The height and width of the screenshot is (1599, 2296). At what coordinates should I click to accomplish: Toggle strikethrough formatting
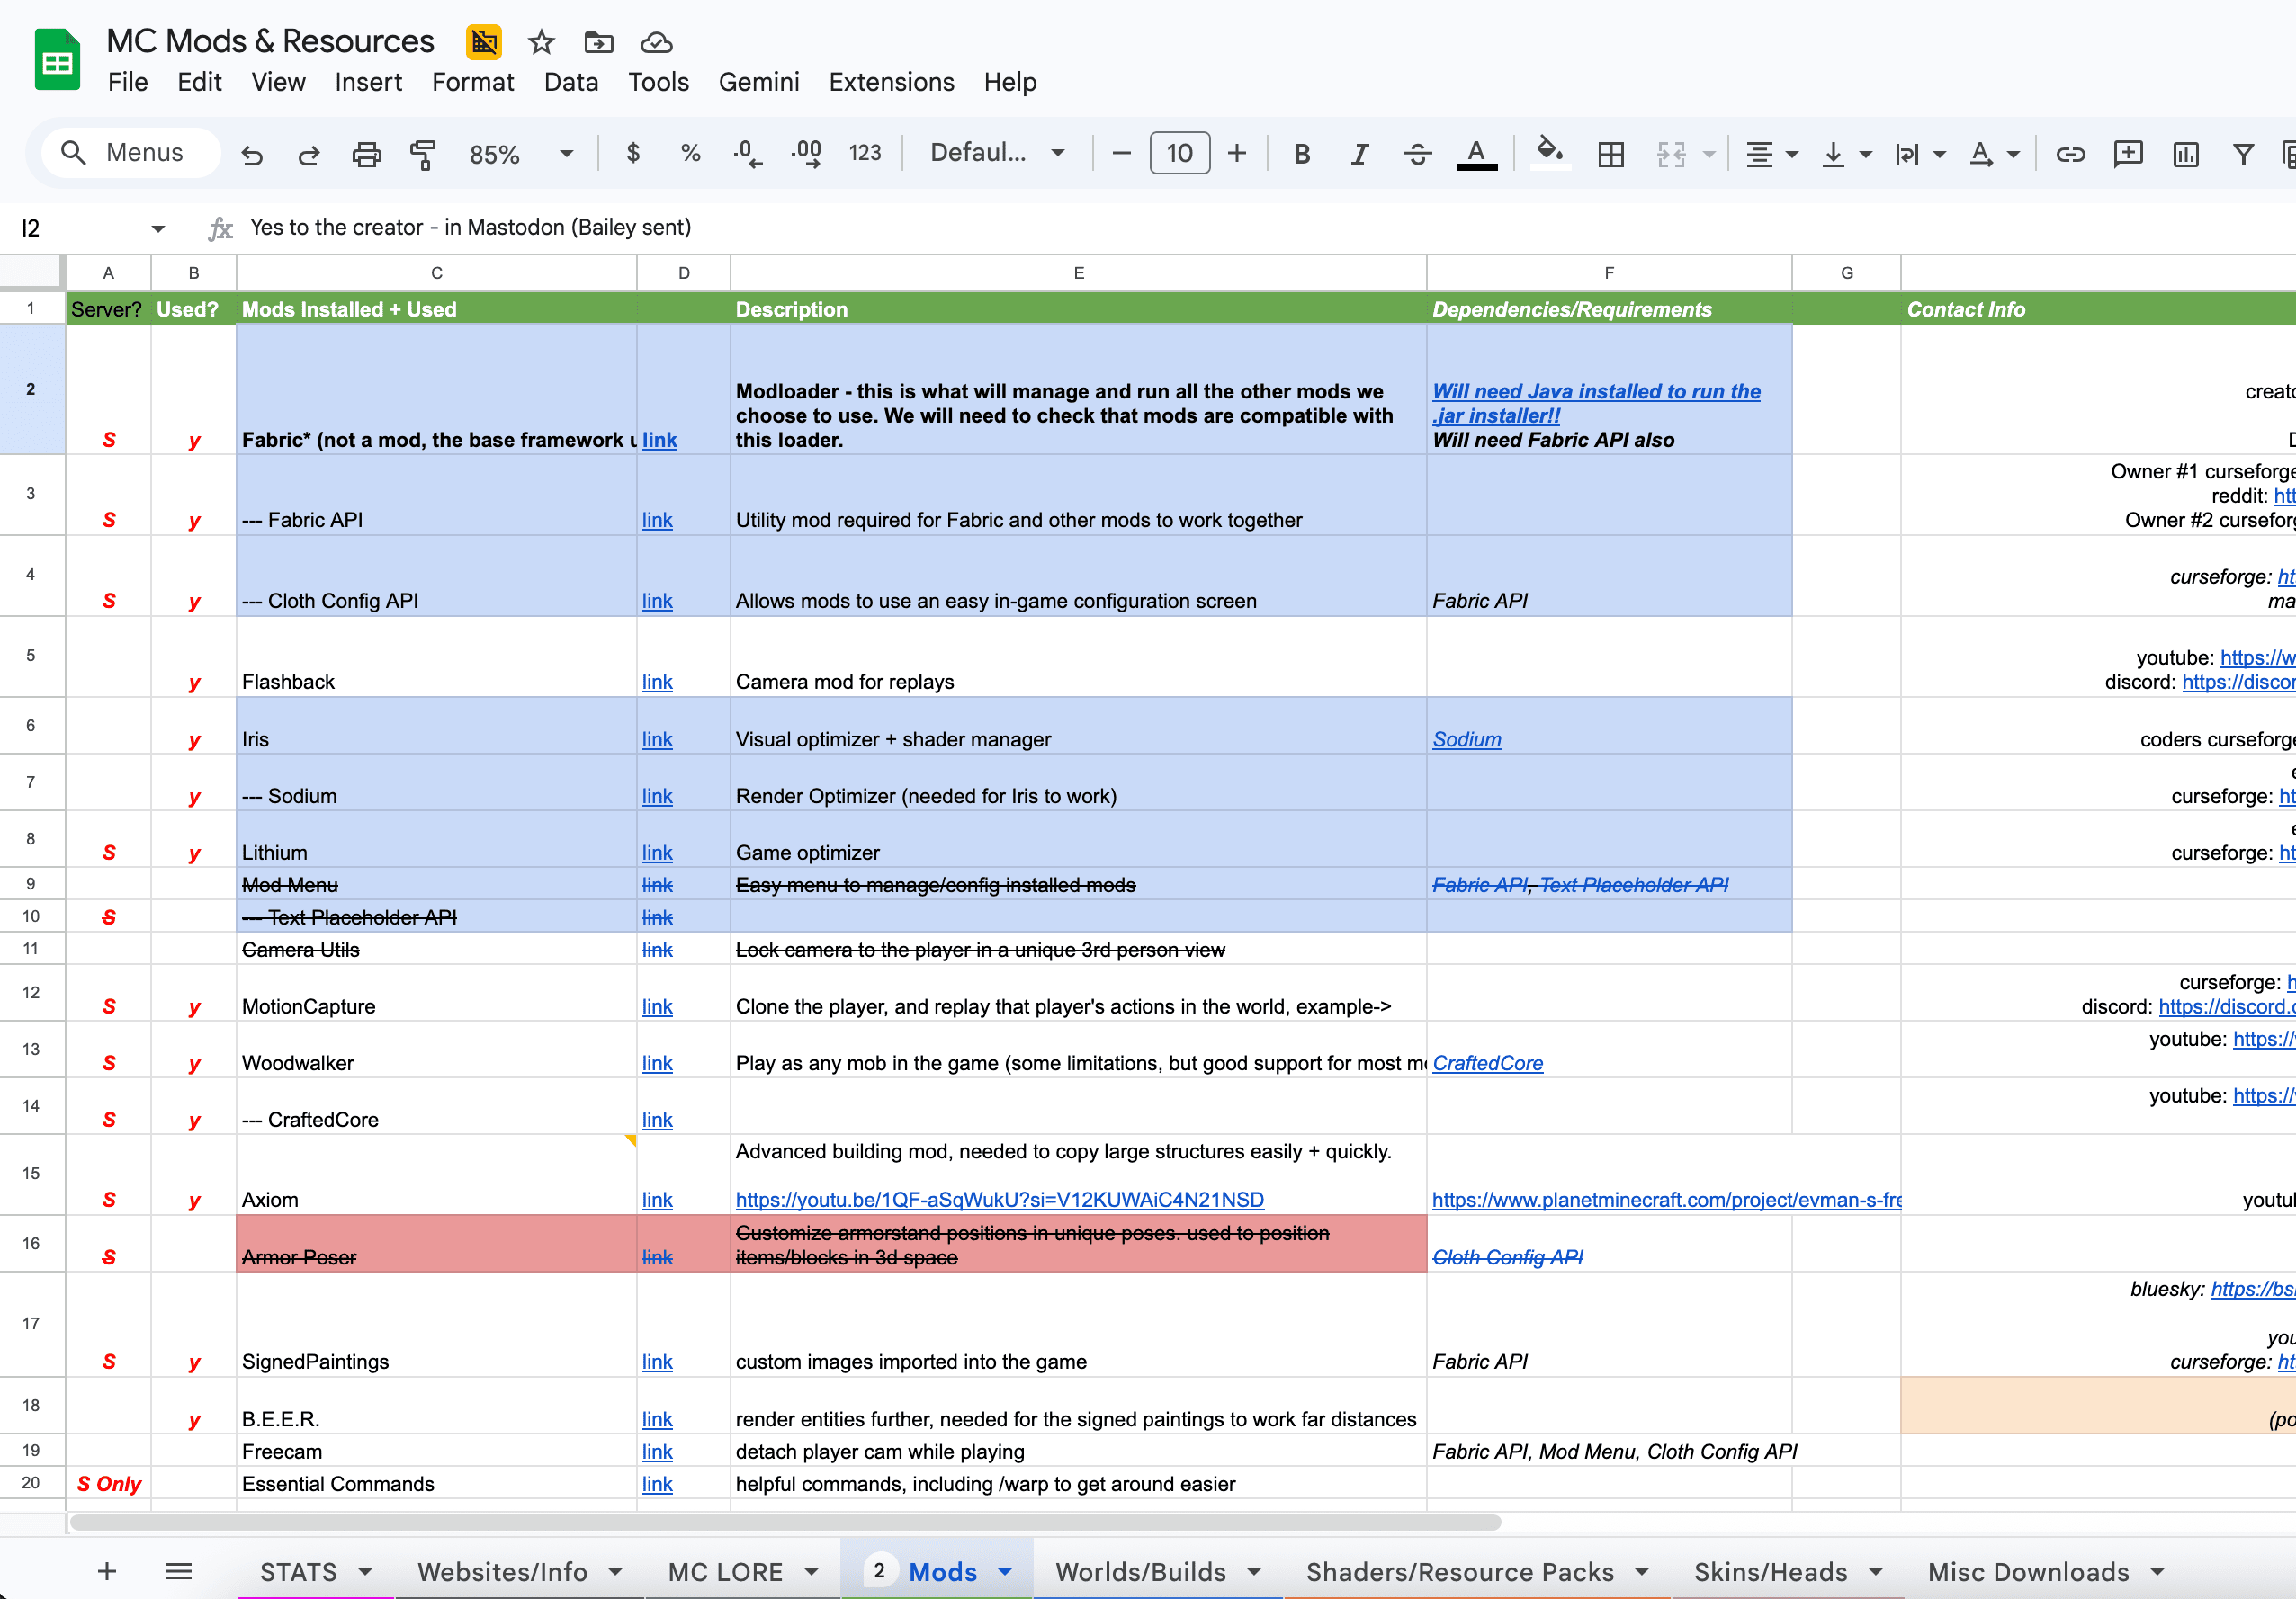[x=1417, y=154]
